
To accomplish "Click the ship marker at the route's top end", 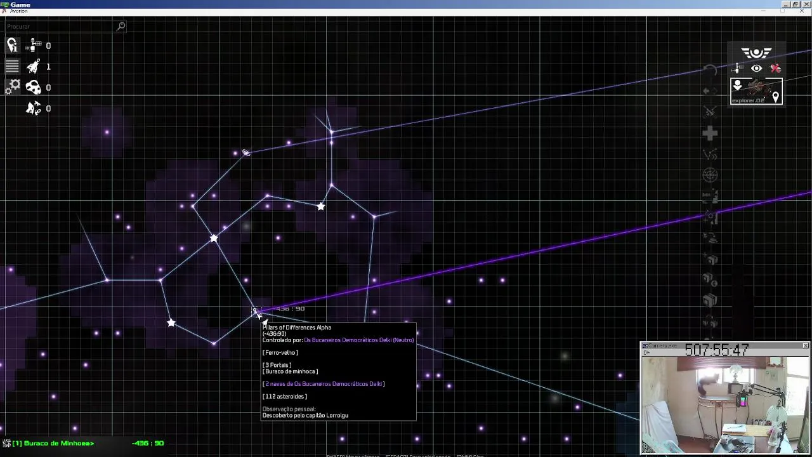I will [246, 152].
